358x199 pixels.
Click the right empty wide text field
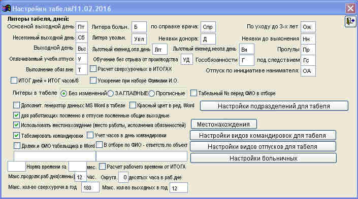point(142,156)
